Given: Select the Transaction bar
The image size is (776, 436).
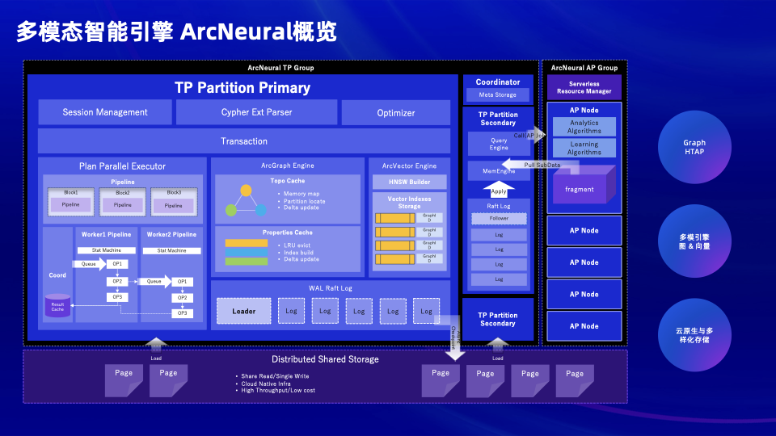Looking at the screenshot, I should 244,141.
